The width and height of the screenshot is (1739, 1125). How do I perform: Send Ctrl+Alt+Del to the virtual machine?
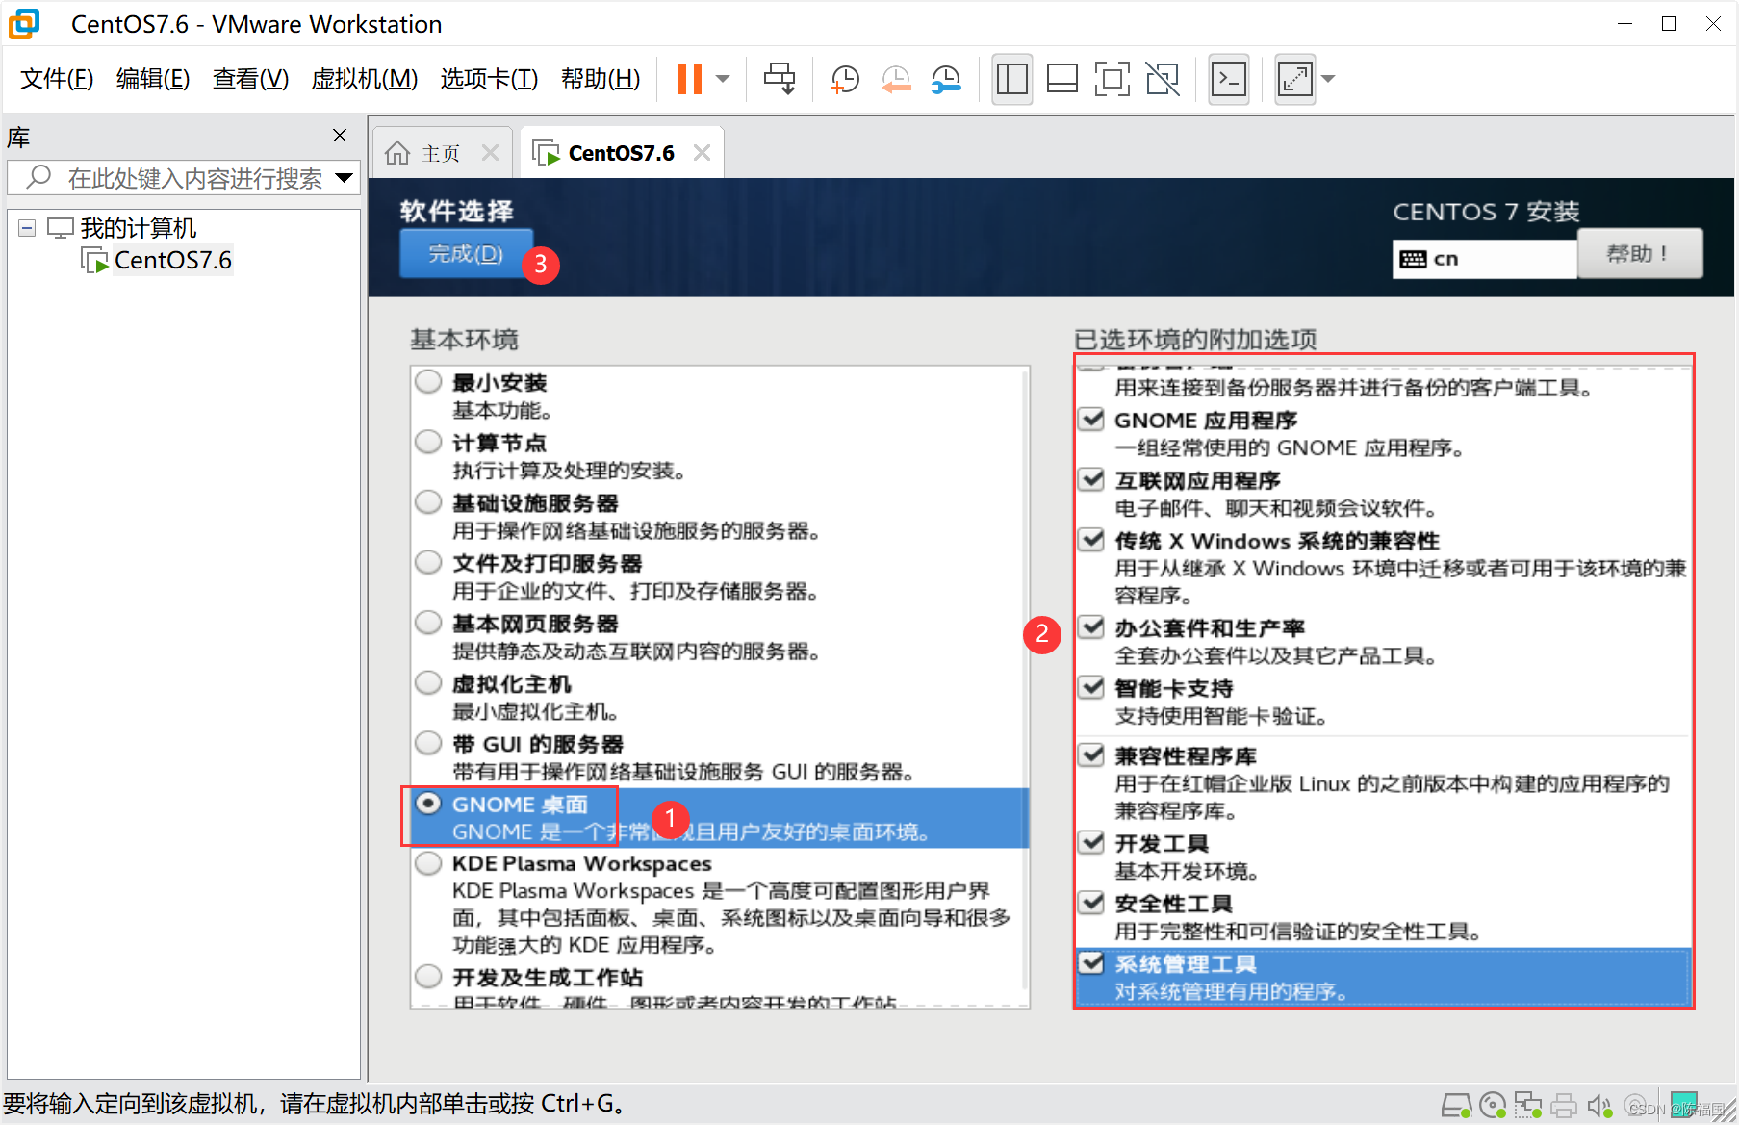point(780,79)
